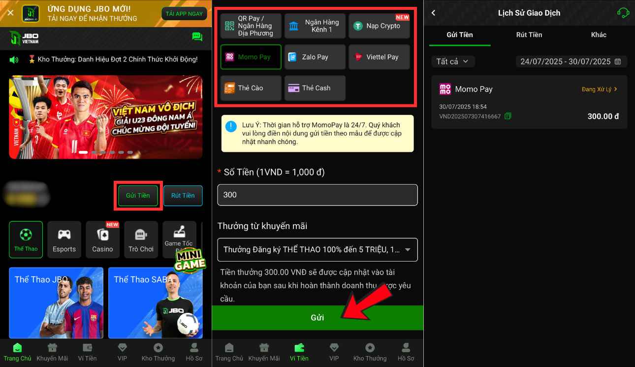Choose Momo Pay payment method
635x367 pixels.
tap(251, 57)
